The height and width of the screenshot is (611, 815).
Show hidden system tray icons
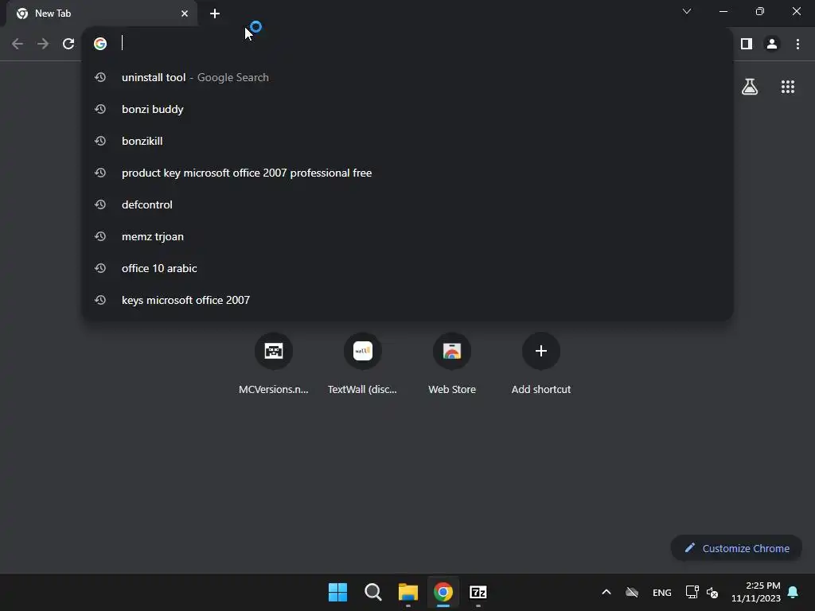click(606, 592)
